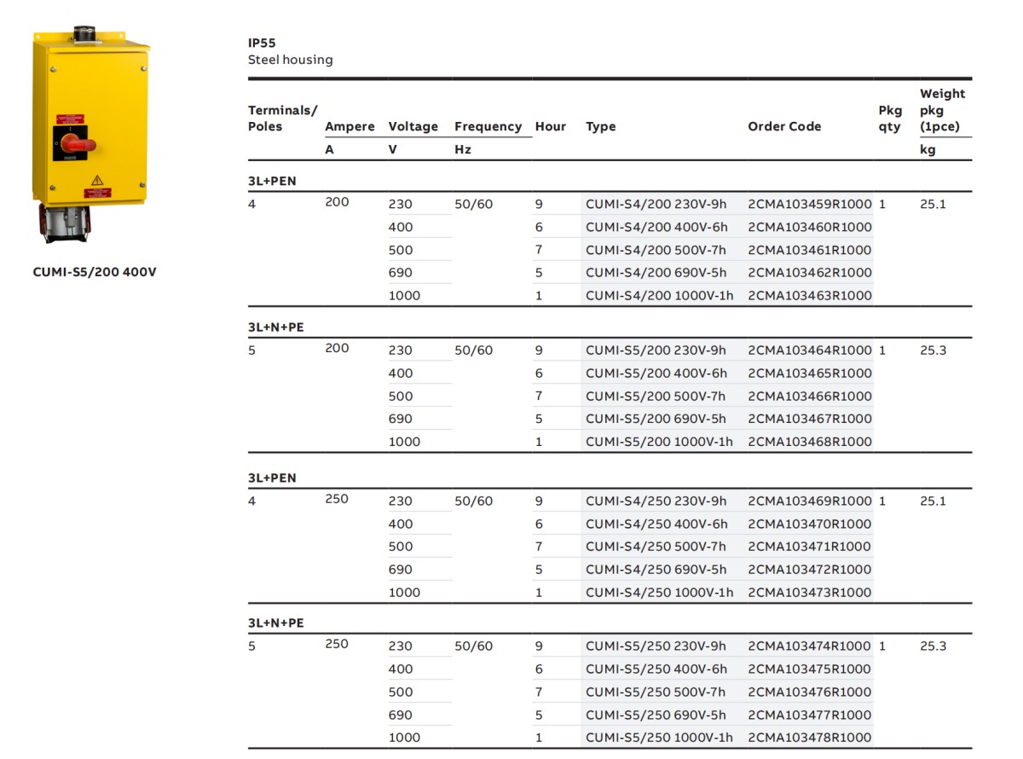Select type CUMI-S5/200 400V-6h in the table

click(x=656, y=374)
